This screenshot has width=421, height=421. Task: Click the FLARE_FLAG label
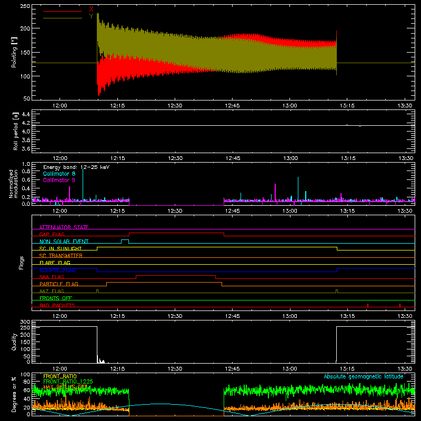click(55, 263)
